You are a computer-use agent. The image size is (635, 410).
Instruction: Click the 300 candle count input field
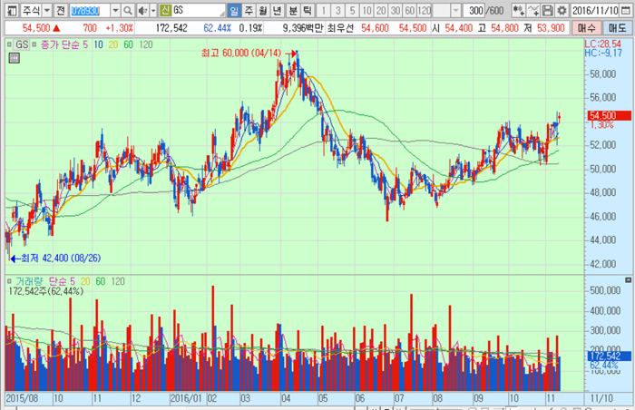click(x=471, y=10)
